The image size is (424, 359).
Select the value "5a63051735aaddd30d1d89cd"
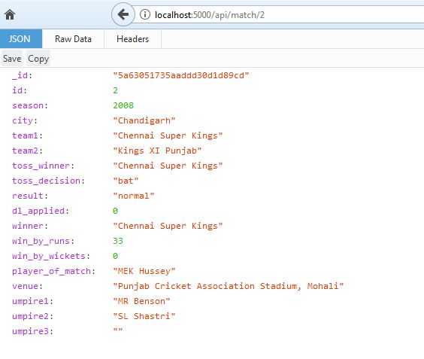pos(181,75)
